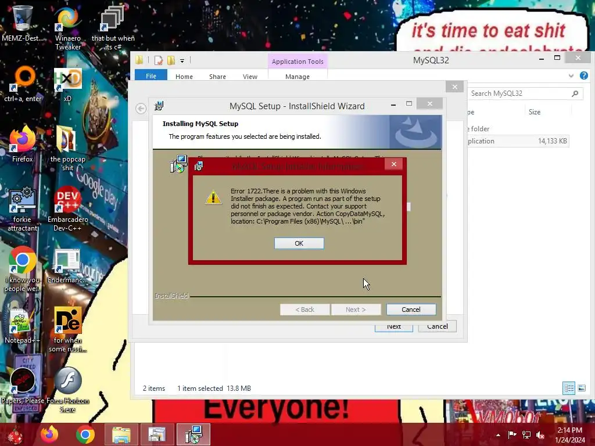The image size is (595, 446).
Task: Click the Cancel button in outer setup window
Action: 437,327
